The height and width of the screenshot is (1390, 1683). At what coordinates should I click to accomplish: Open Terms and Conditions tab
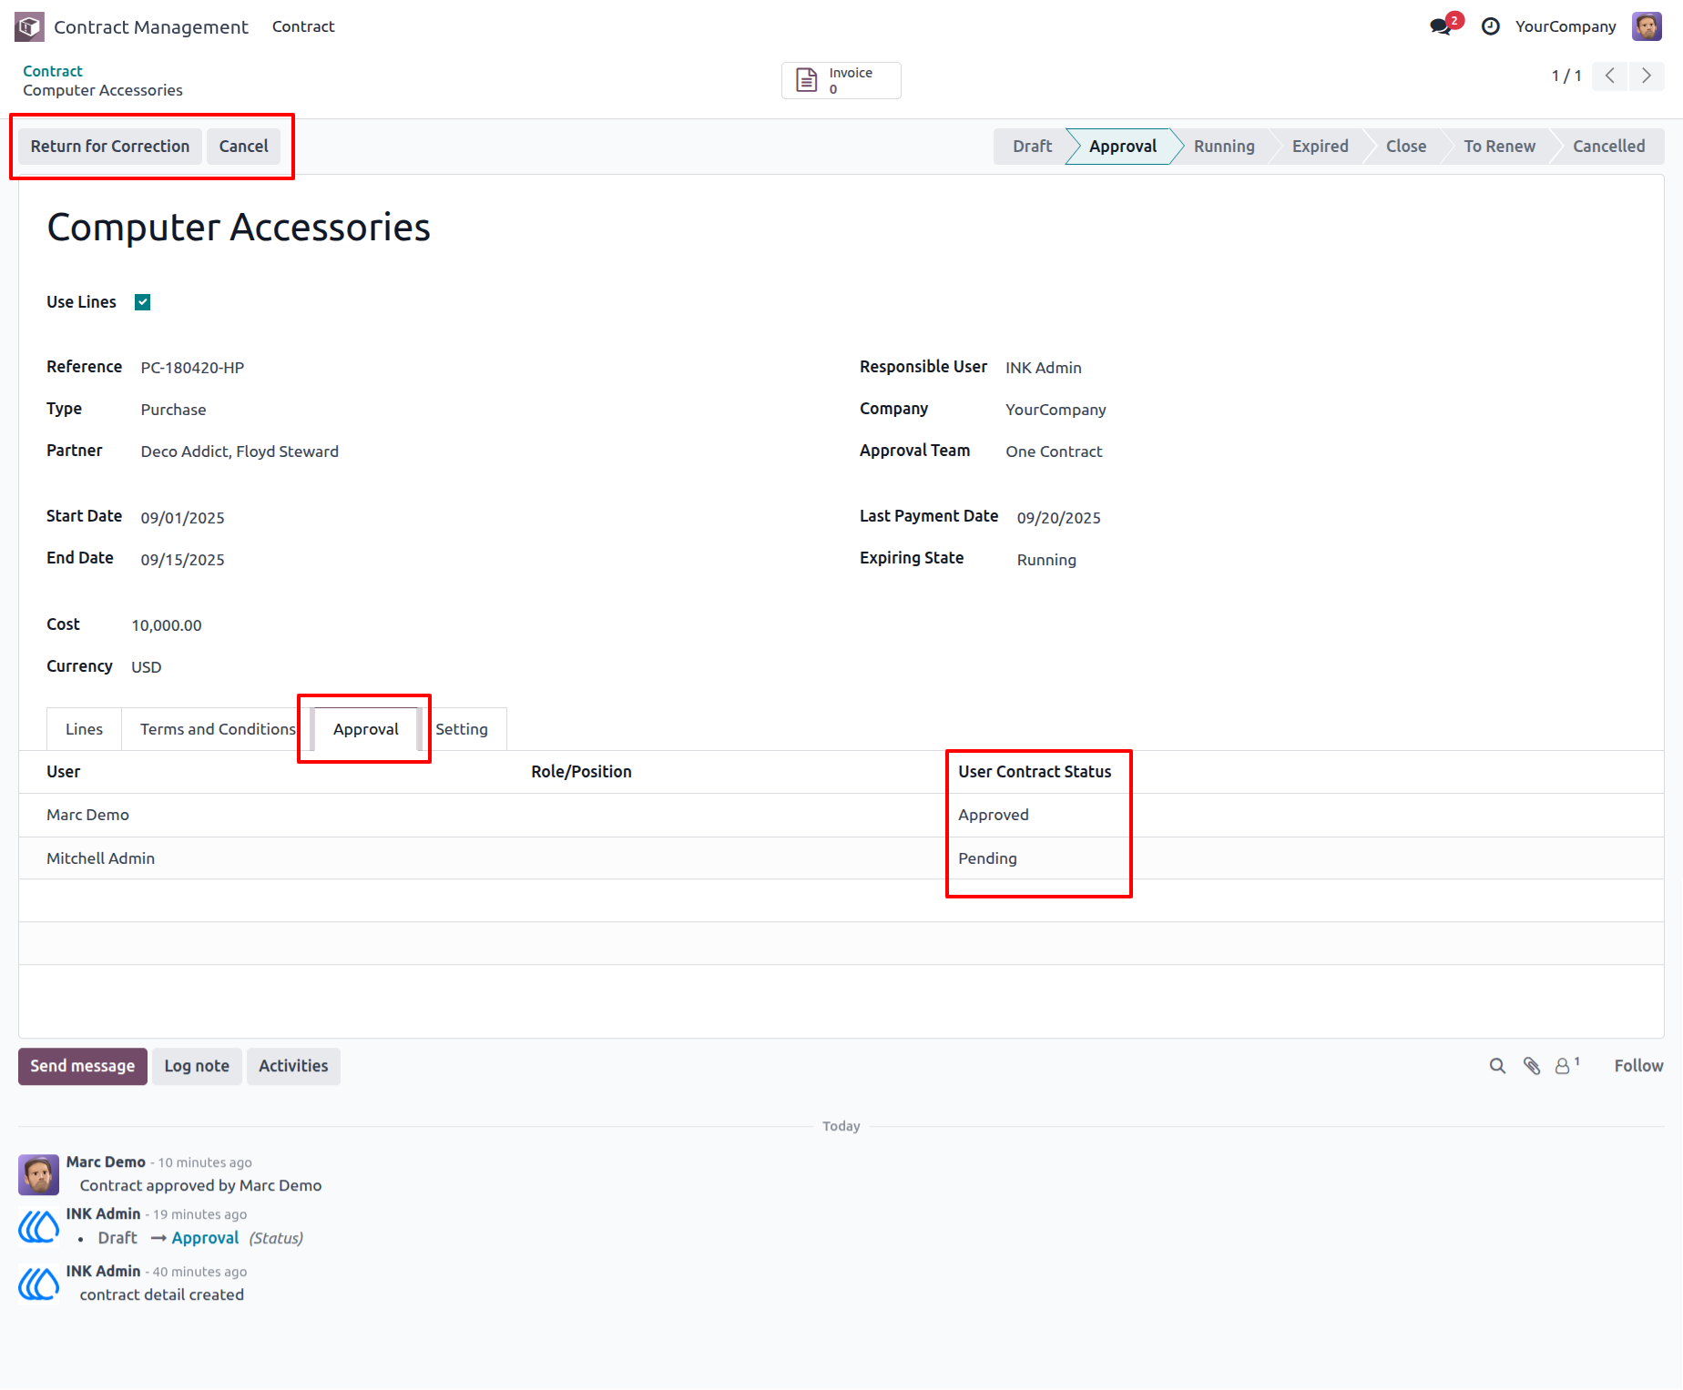point(218,729)
